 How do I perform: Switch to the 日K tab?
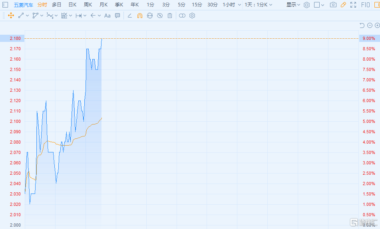72,5
